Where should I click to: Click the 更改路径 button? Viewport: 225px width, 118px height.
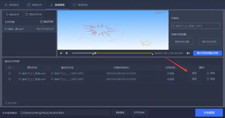120,113
